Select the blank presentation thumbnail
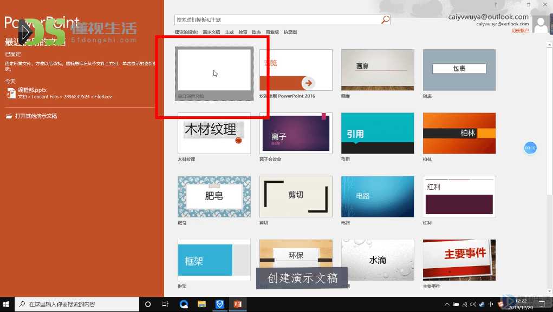The image size is (553, 312). (214, 70)
